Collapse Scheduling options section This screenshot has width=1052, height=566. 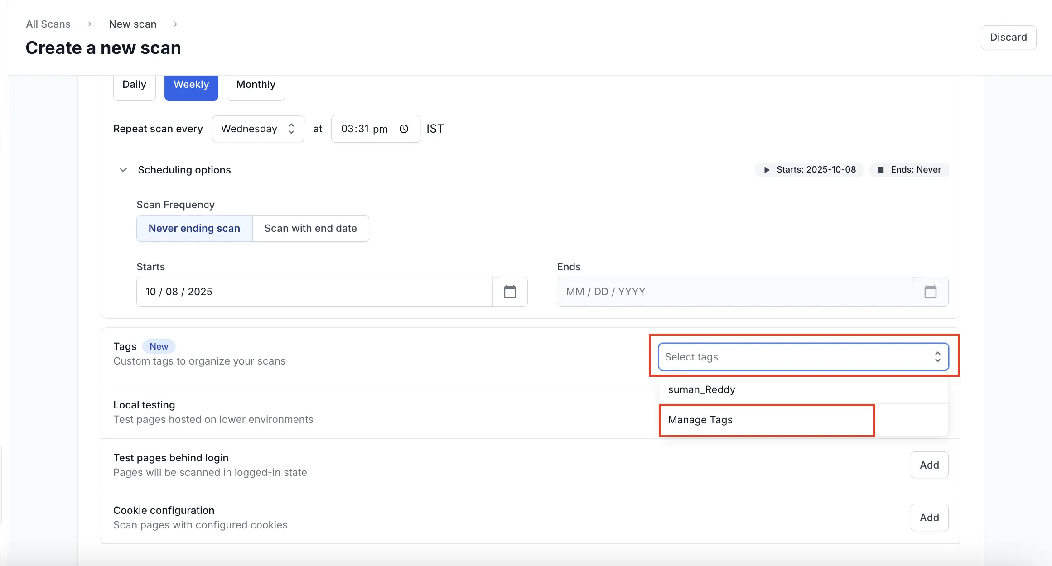pyautogui.click(x=123, y=170)
